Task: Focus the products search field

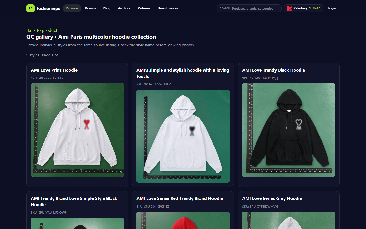Action: [x=249, y=8]
